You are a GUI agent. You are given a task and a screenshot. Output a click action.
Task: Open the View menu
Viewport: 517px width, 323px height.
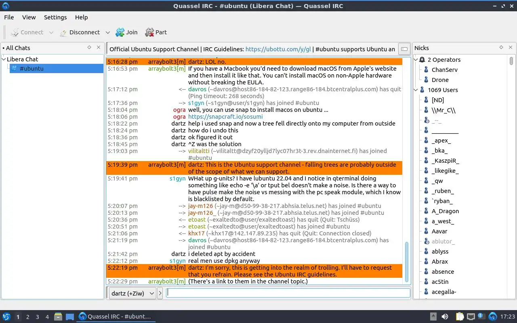(x=29, y=17)
